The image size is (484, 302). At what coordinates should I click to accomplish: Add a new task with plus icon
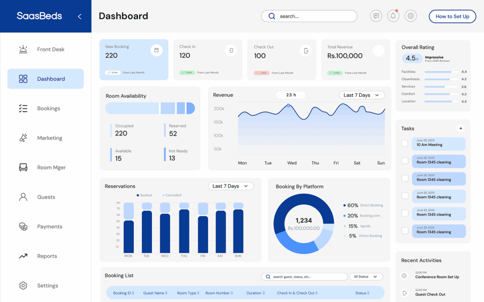[461, 128]
